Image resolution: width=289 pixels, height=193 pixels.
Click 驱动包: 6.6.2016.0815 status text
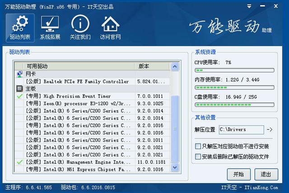tap(88, 188)
